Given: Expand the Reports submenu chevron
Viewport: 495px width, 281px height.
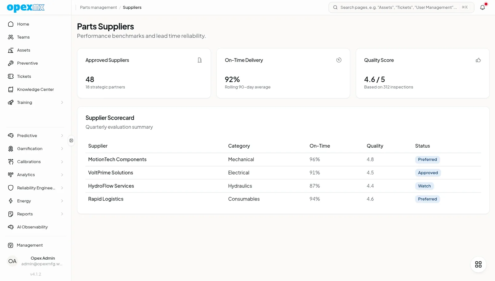Looking at the screenshot, I should (x=62, y=214).
